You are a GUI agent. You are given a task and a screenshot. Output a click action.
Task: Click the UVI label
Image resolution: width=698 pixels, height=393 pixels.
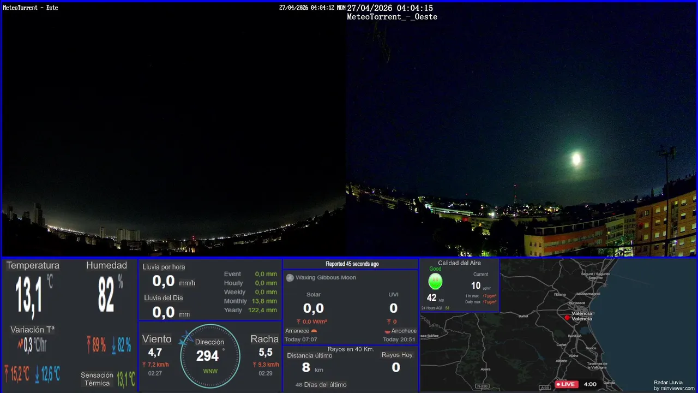click(x=393, y=295)
